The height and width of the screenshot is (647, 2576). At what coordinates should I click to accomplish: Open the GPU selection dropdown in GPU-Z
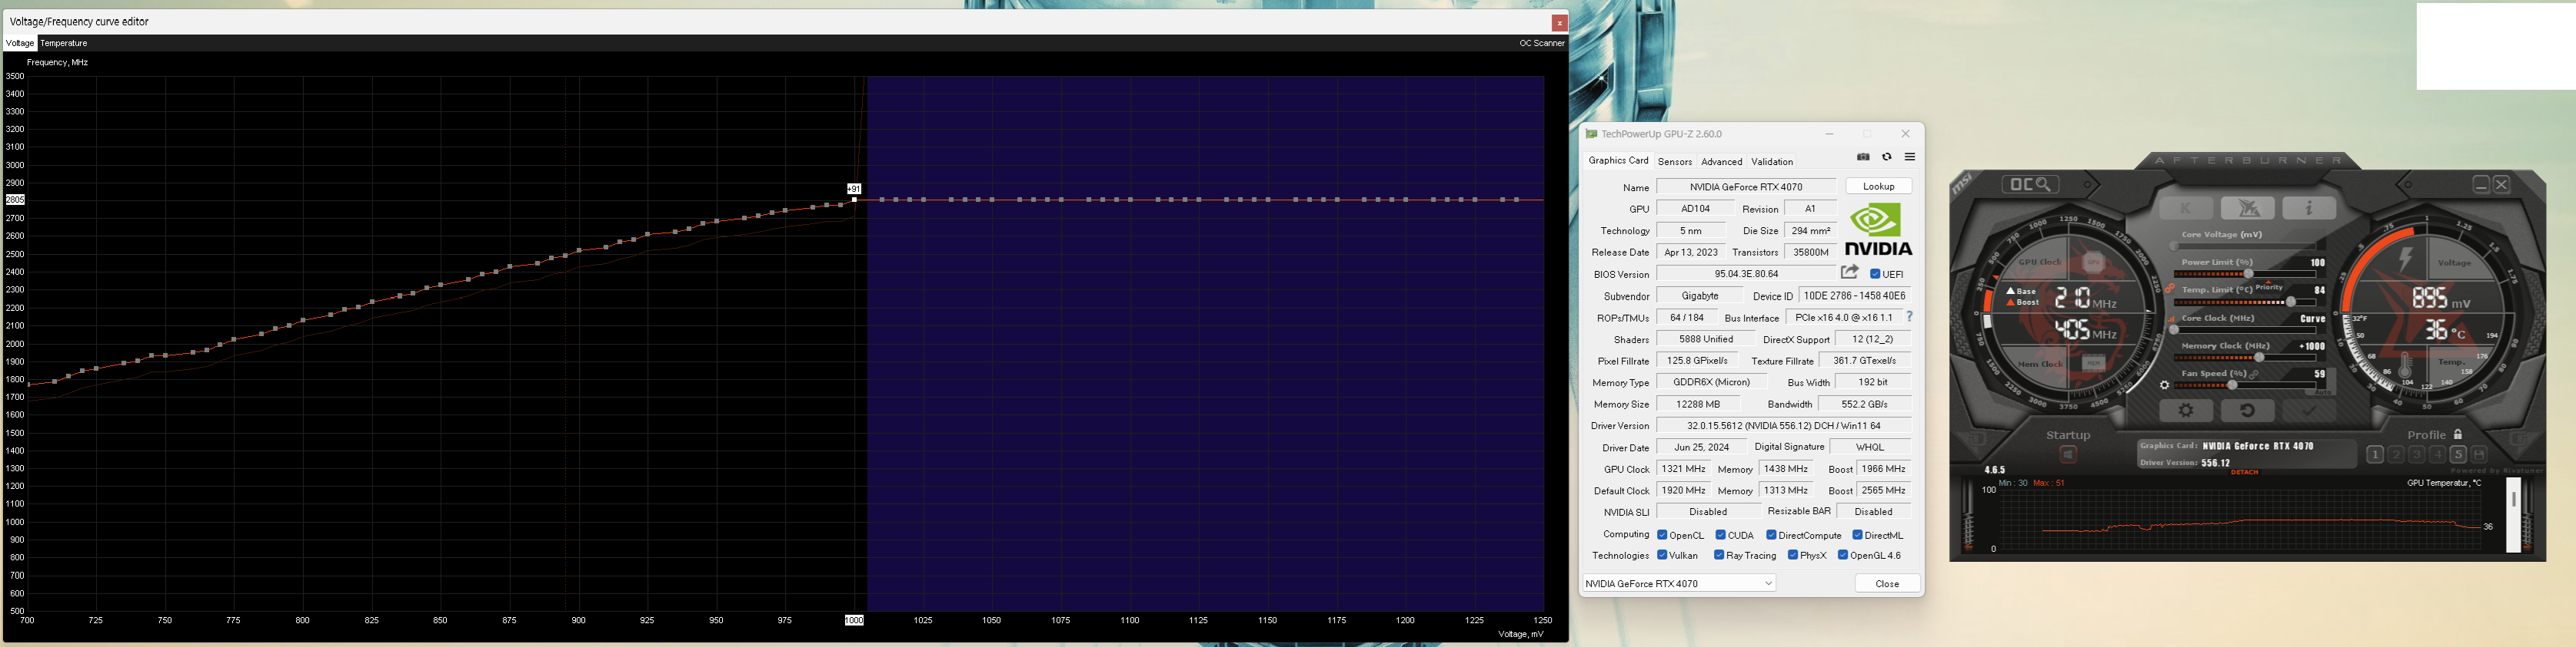[1679, 583]
